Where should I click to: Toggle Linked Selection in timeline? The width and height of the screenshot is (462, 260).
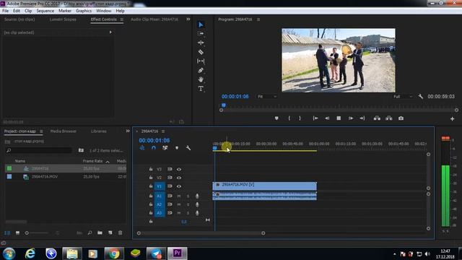pos(165,148)
